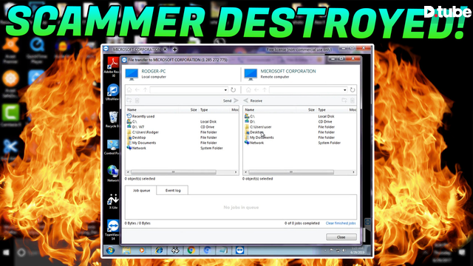Click the Send arrow icon
473x266 pixels.
click(236, 100)
